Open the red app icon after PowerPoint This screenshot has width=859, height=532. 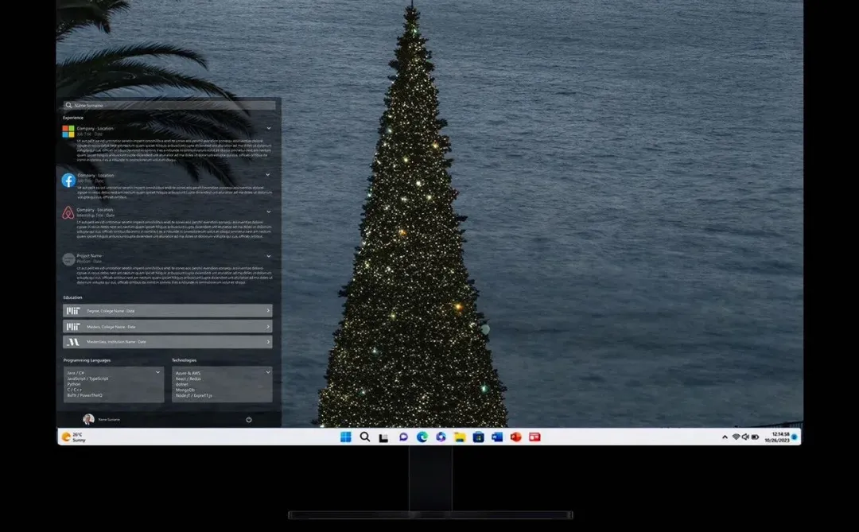(534, 437)
